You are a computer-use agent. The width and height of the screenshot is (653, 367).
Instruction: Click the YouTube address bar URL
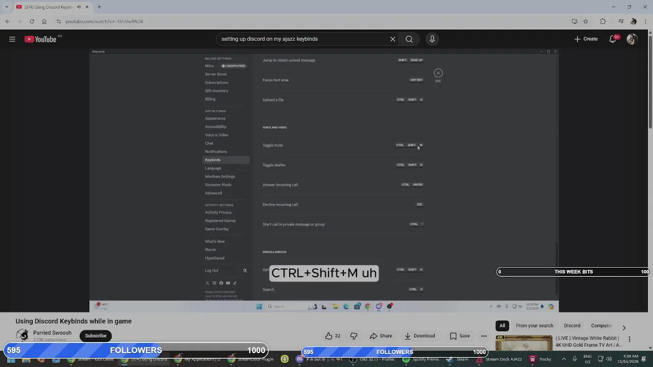(104, 21)
